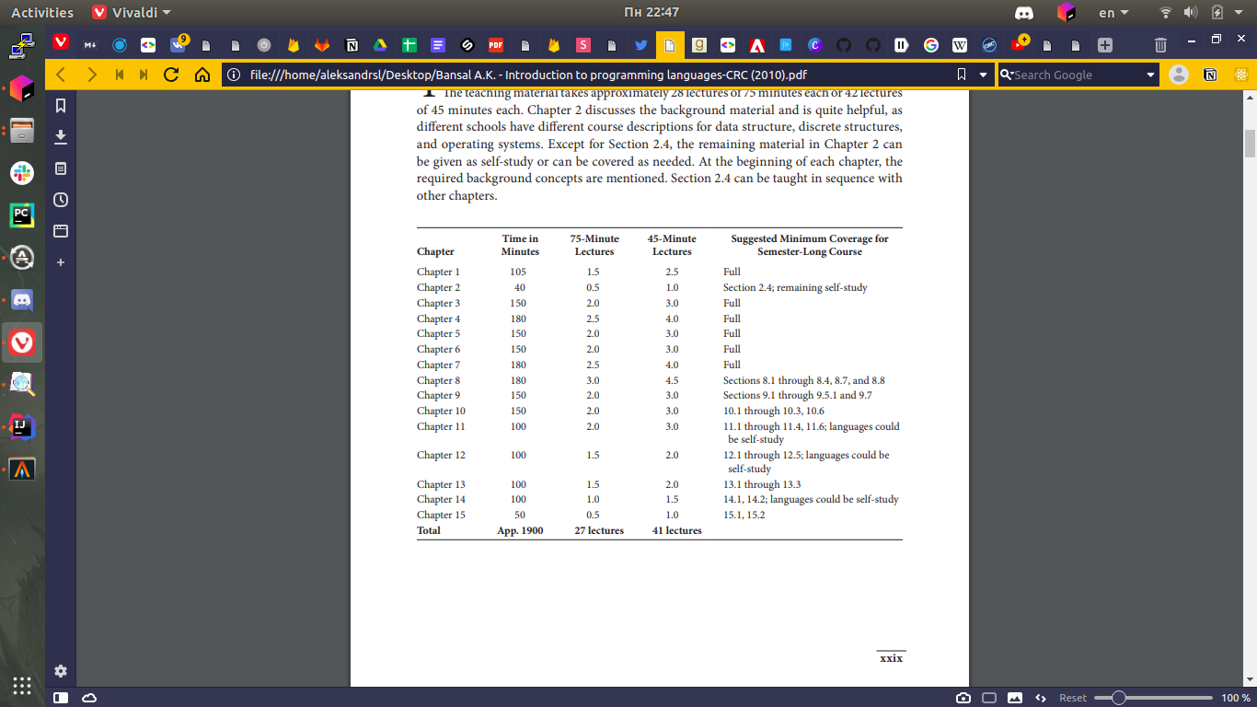Open a new tab with plus button
Image resolution: width=1257 pixels, height=707 pixels.
tap(1105, 44)
